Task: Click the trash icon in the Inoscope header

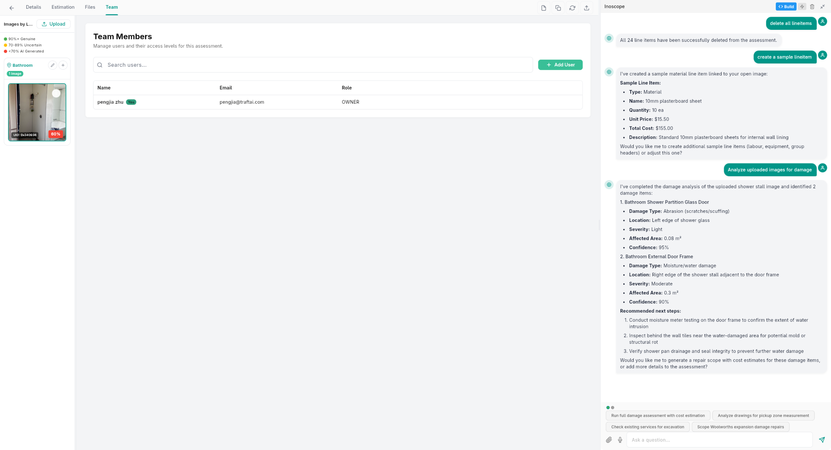Action: [812, 6]
